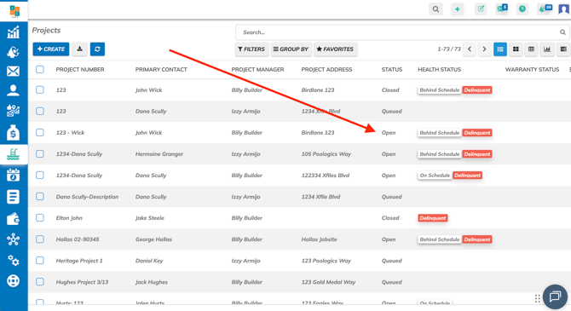This screenshot has height=311, width=571.
Task: Open the satellite dish marketing sidebar icon
Action: pos(13,52)
